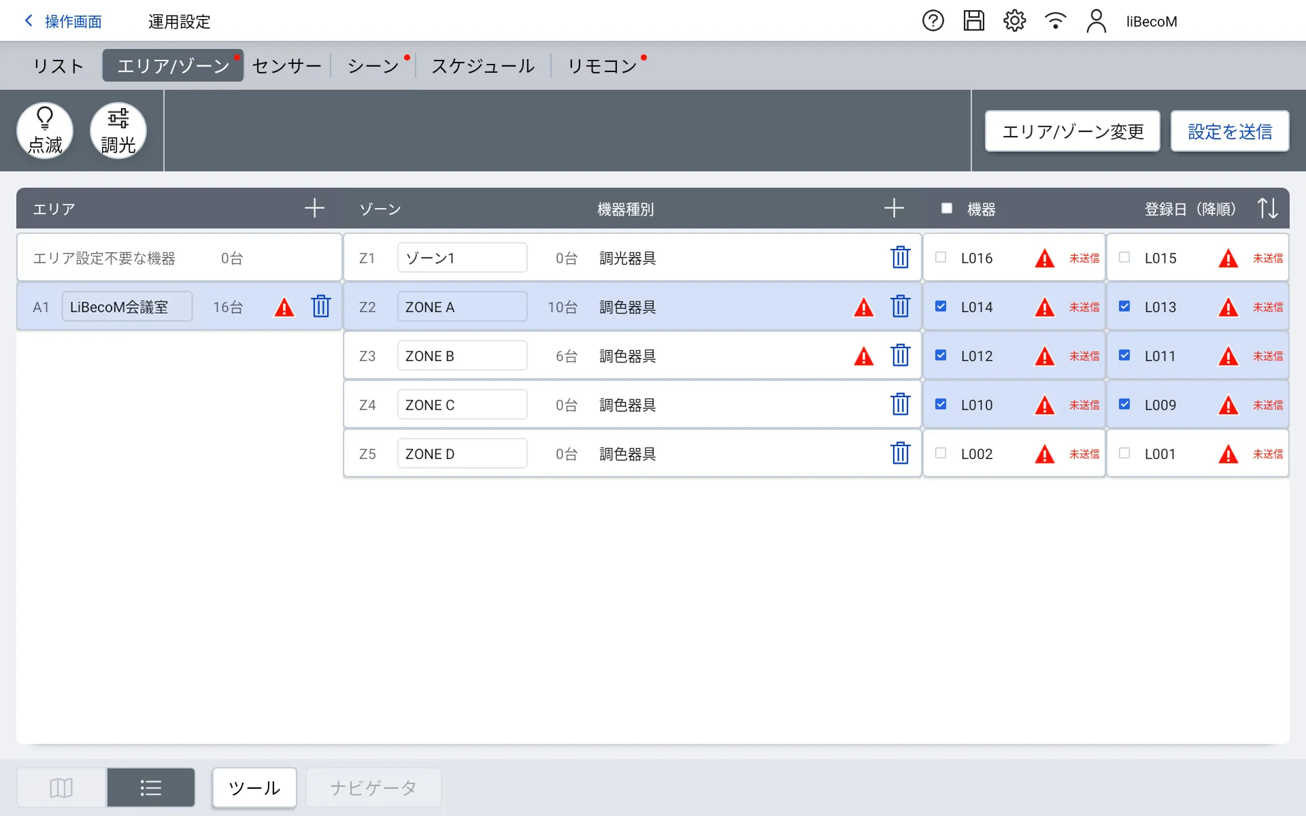Edit the ZONE C name field
The width and height of the screenshot is (1306, 816).
coord(462,405)
